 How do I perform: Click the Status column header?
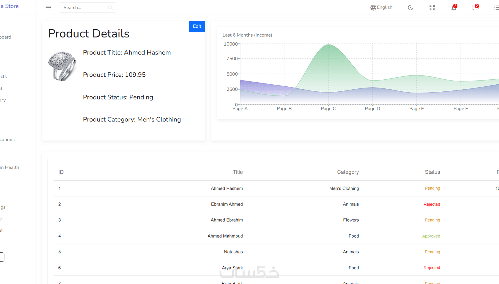(x=432, y=172)
